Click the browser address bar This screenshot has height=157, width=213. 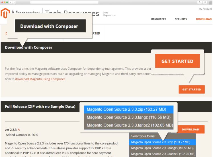tap(64, 2)
